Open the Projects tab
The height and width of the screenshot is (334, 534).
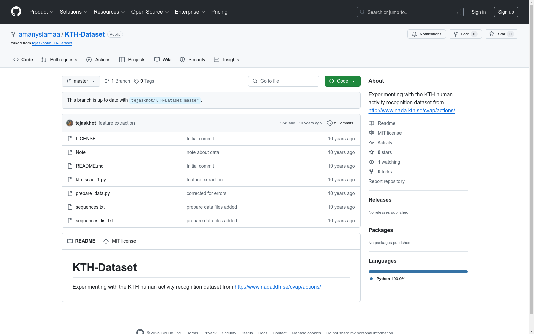point(132,60)
